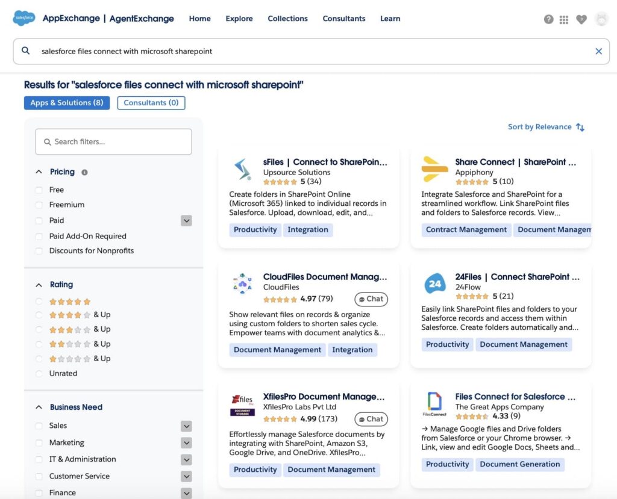617x499 pixels.
Task: Click the Files Connect 4.33 star rating
Action: pyautogui.click(x=472, y=416)
